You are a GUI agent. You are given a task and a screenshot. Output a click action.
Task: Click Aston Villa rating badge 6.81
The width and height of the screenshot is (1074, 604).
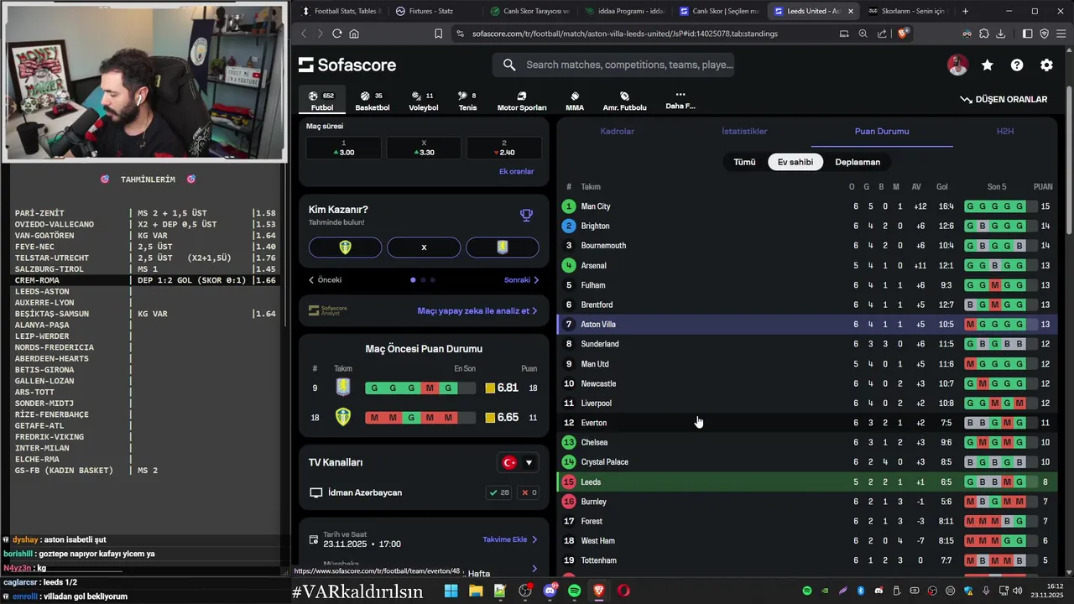502,388
